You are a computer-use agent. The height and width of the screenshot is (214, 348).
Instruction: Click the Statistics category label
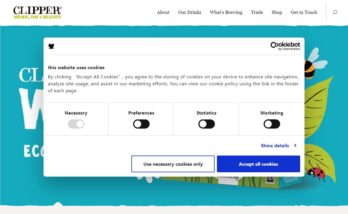click(206, 113)
